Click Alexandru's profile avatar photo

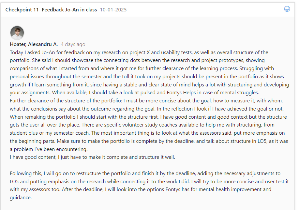17,33
